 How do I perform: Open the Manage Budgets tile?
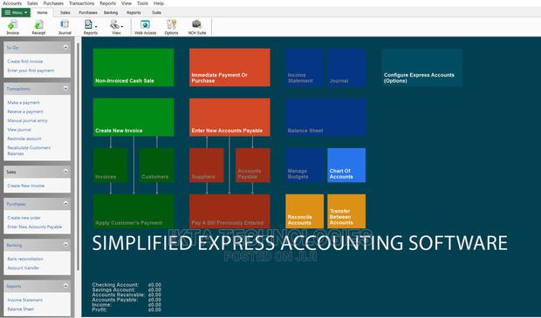coord(305,165)
